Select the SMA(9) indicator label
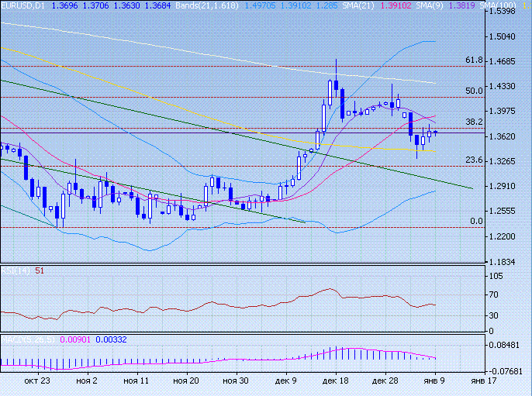 click(x=448, y=5)
